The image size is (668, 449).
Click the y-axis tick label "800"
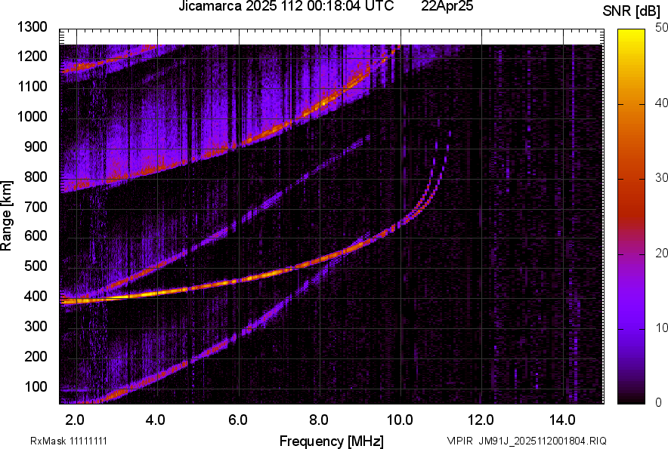[x=36, y=177]
